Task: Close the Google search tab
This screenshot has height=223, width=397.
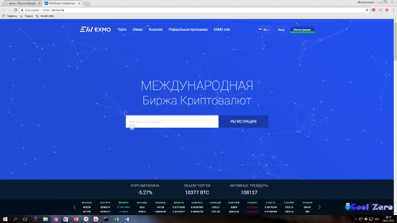Action: (x=39, y=3)
